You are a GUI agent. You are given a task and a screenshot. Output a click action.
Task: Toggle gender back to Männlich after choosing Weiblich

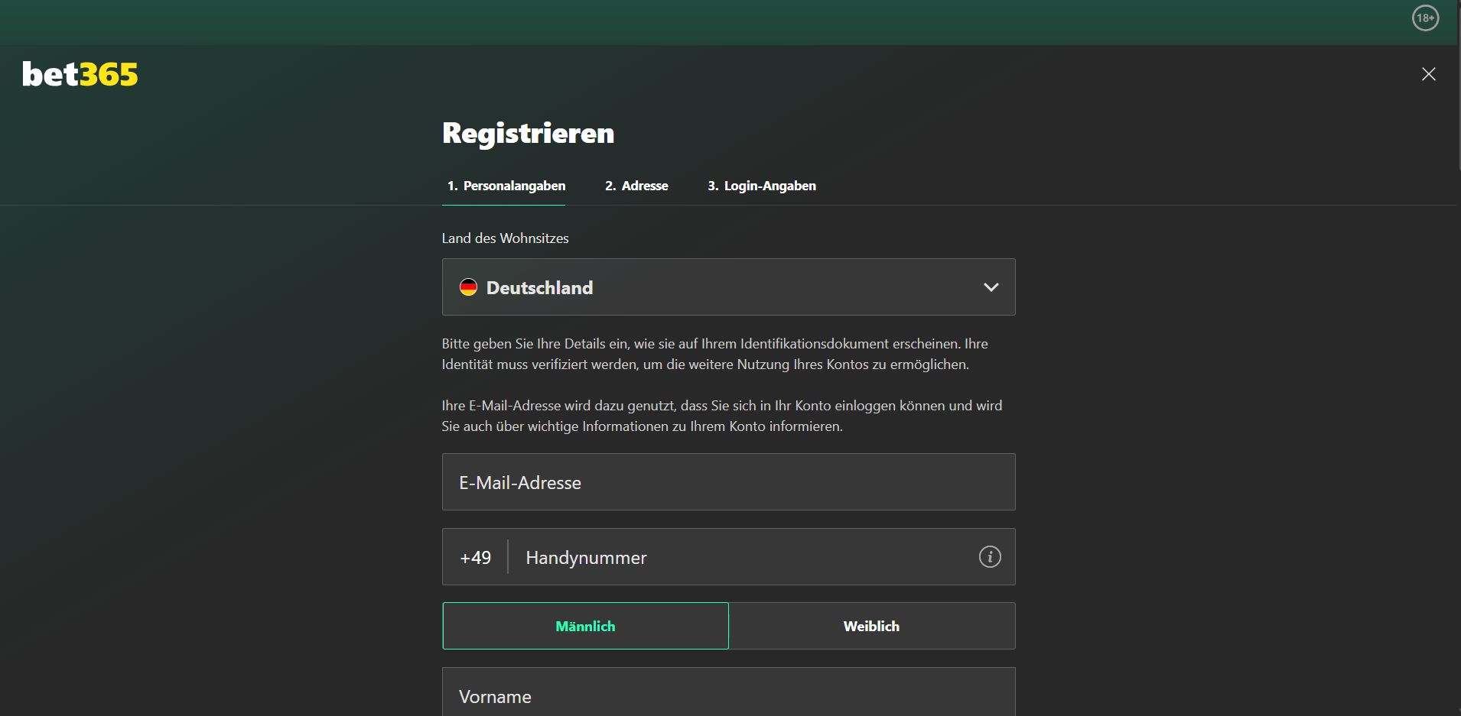(x=585, y=625)
